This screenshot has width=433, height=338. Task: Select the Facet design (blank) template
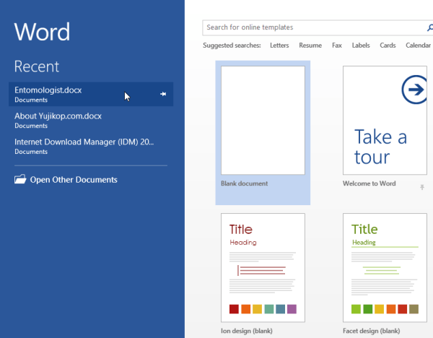[x=385, y=267]
